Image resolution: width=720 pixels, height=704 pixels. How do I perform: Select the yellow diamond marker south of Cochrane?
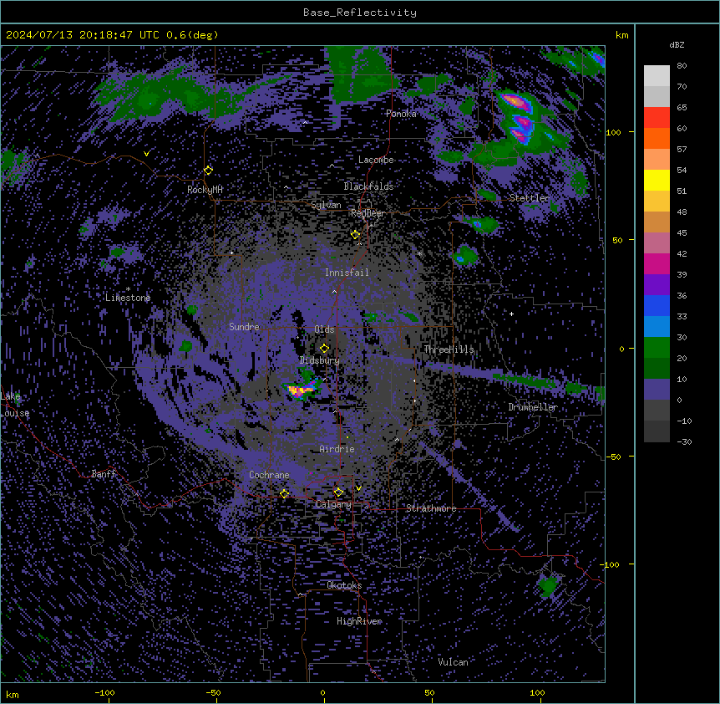click(284, 493)
